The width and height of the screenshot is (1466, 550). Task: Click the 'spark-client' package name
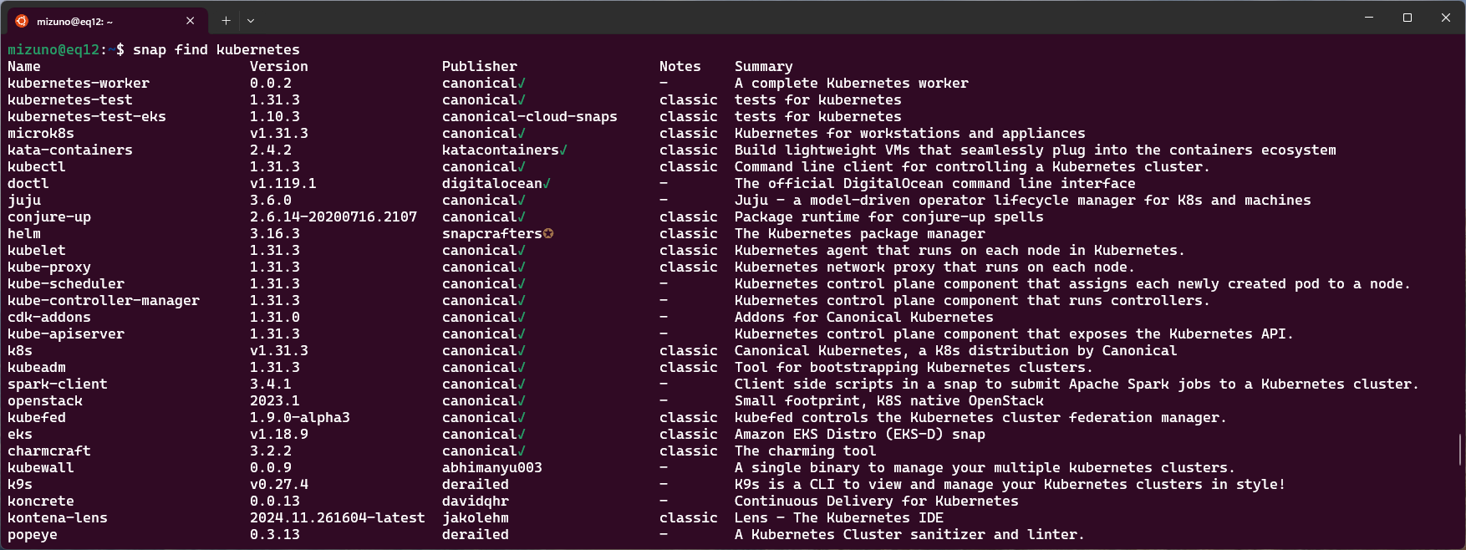(x=58, y=384)
